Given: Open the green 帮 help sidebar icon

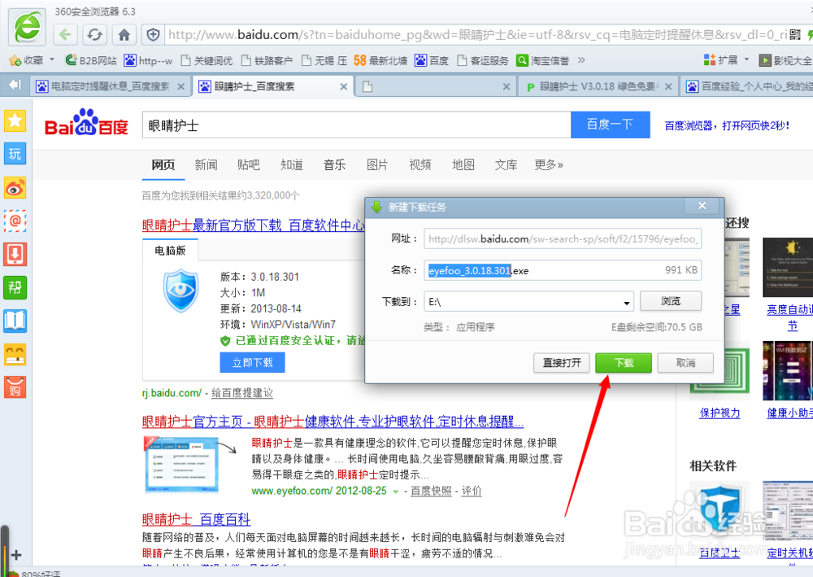Looking at the screenshot, I should (15, 287).
